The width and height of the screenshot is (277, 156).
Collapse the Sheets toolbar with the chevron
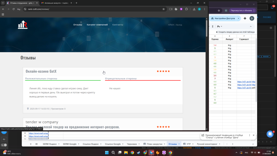(x=251, y=26)
